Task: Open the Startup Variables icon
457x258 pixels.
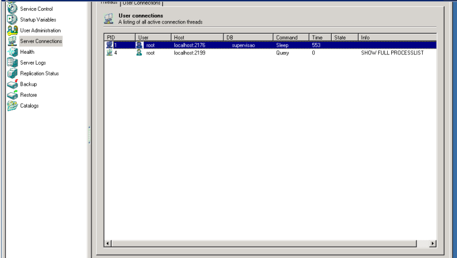Action: [12, 19]
